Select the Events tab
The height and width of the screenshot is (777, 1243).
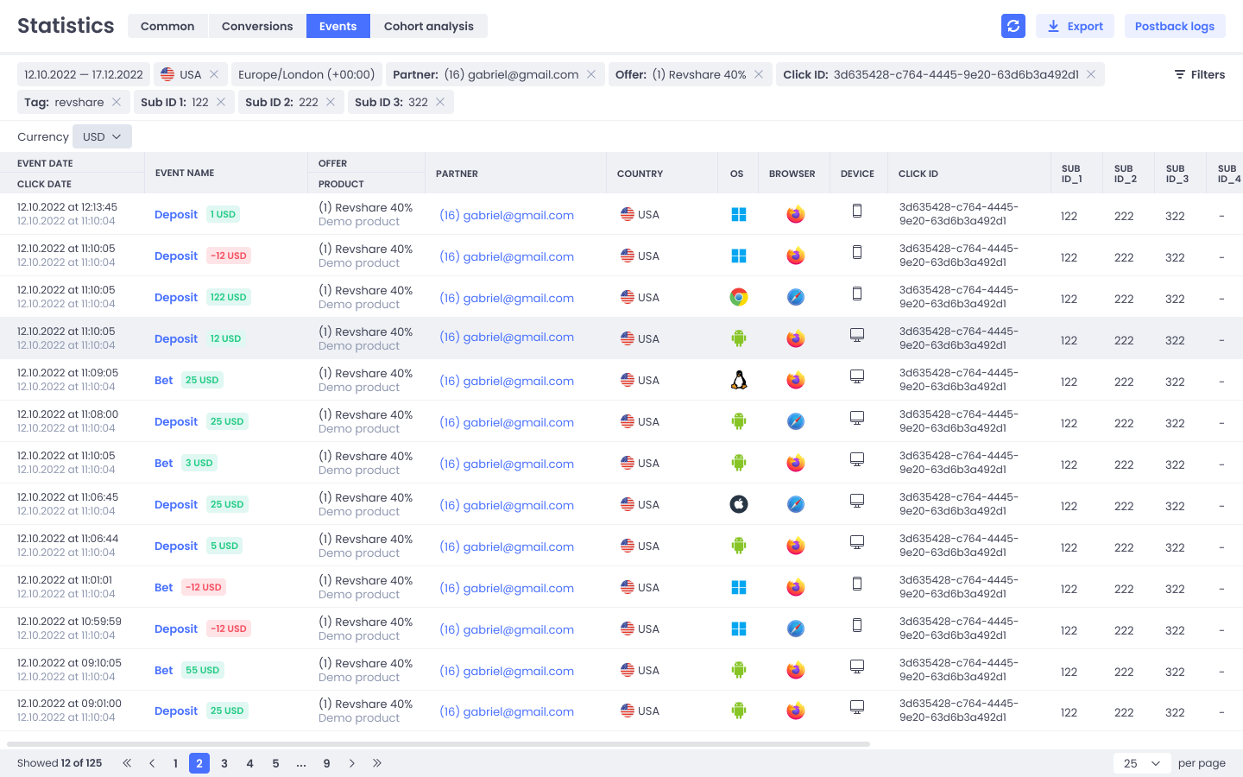(338, 26)
